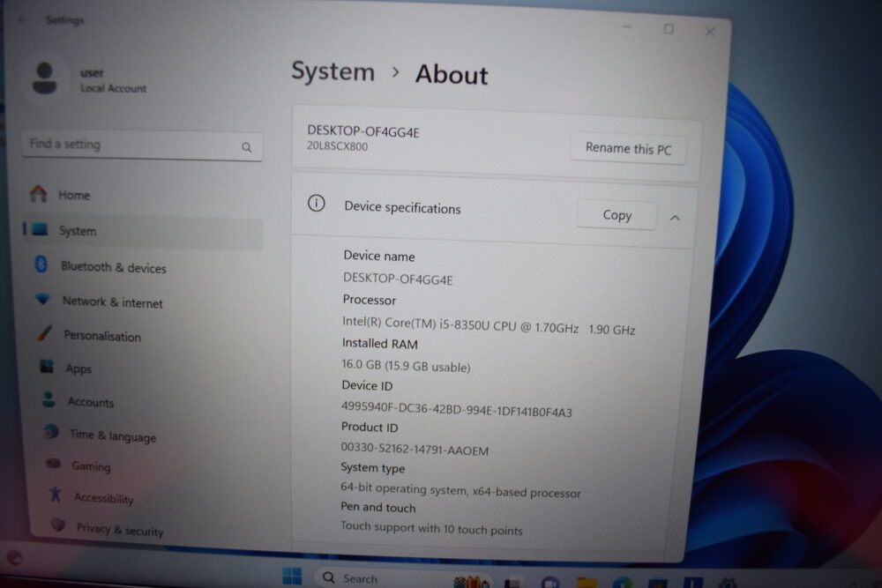Click the 16.0 GB (15.9 GB usable) value

(406, 366)
